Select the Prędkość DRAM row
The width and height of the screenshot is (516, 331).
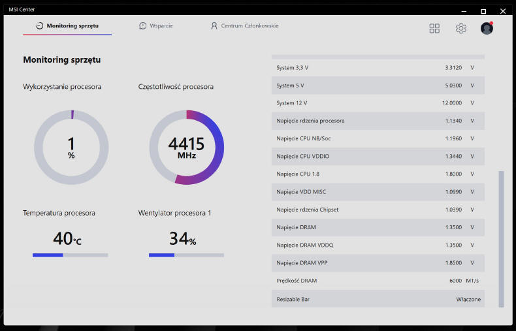(378, 281)
